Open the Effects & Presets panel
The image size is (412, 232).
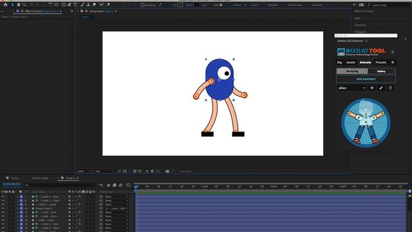364,12
